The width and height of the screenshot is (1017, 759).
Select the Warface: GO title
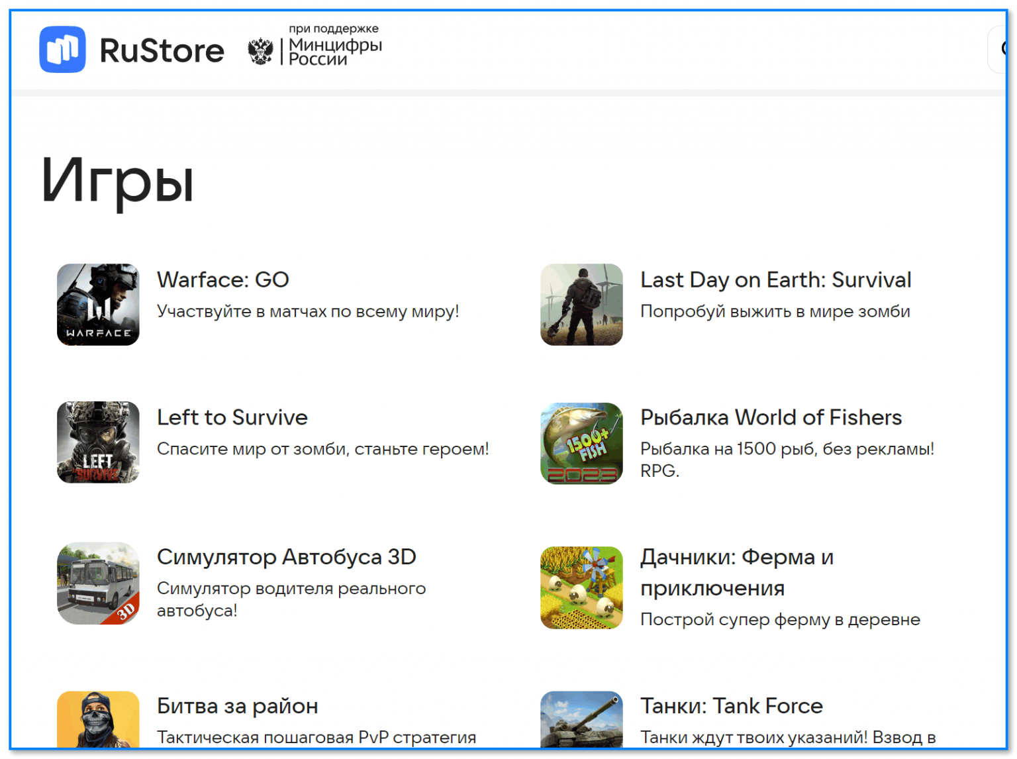pyautogui.click(x=223, y=279)
